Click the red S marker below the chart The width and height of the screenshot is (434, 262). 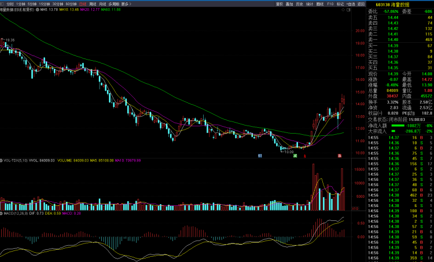tap(339, 156)
